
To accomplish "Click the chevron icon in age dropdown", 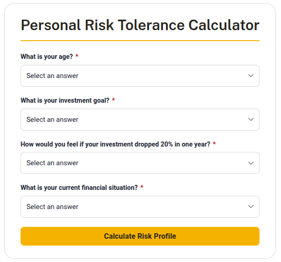I will pos(250,76).
